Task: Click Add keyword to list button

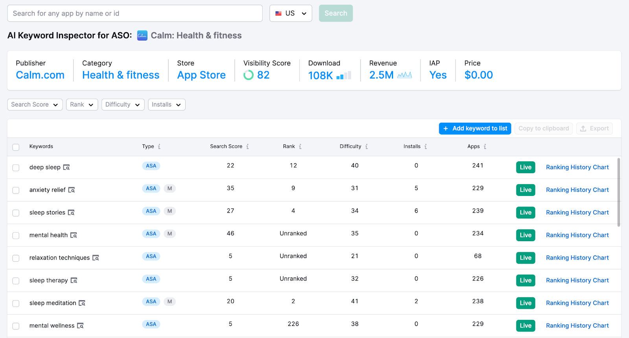Action: pyautogui.click(x=475, y=129)
